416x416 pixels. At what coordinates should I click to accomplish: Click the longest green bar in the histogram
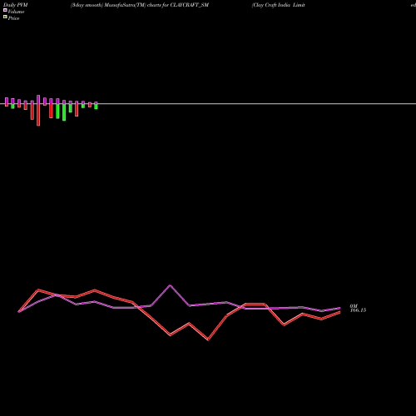(x=64, y=112)
